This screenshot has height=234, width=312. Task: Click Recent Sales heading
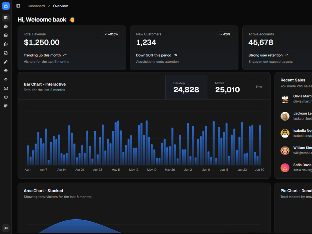[x=293, y=80]
